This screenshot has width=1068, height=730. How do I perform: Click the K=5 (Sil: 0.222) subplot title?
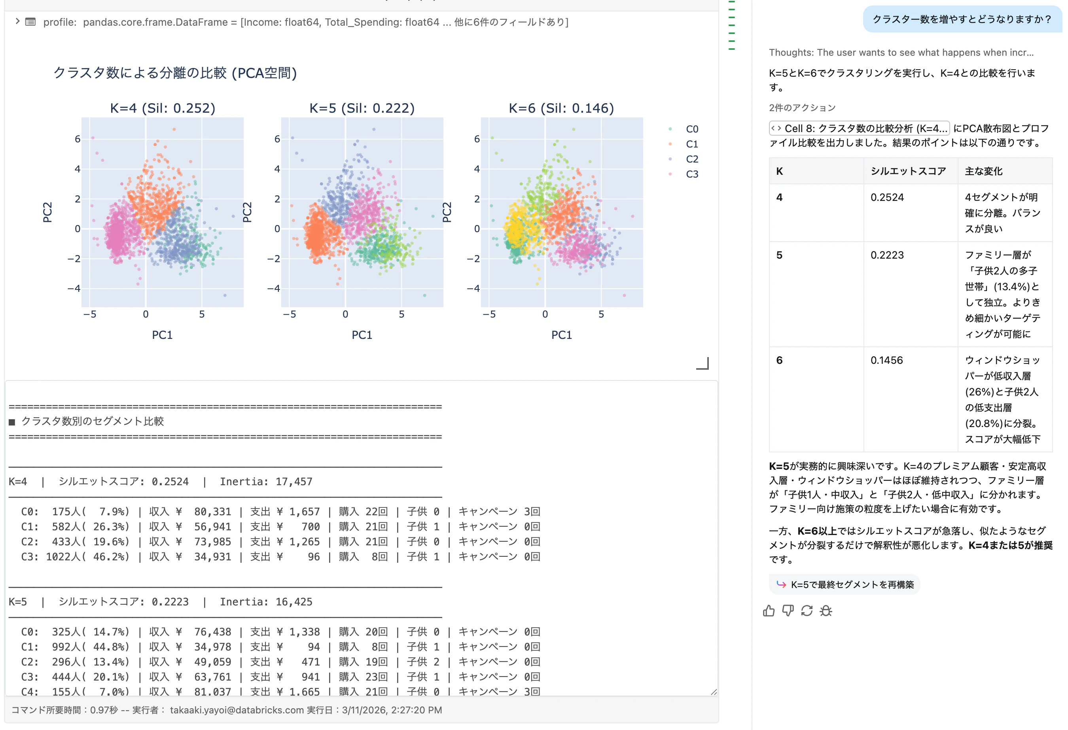click(x=362, y=108)
